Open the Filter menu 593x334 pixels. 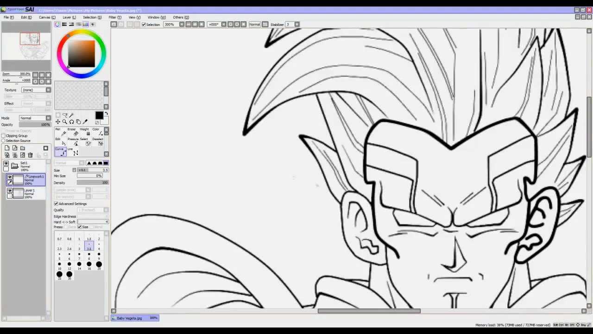coord(115,17)
